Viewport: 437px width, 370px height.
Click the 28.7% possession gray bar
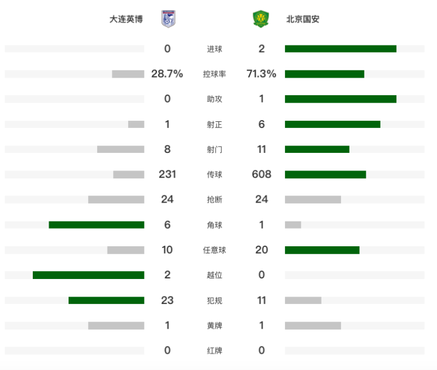[128, 74]
